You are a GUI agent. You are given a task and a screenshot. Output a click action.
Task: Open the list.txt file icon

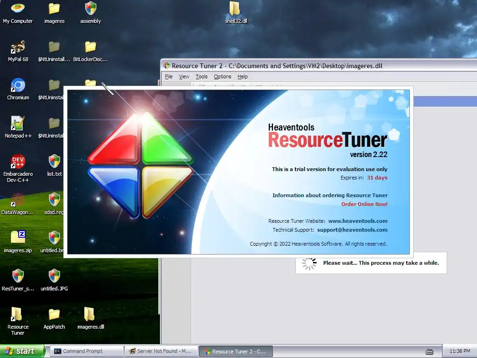pos(54,165)
